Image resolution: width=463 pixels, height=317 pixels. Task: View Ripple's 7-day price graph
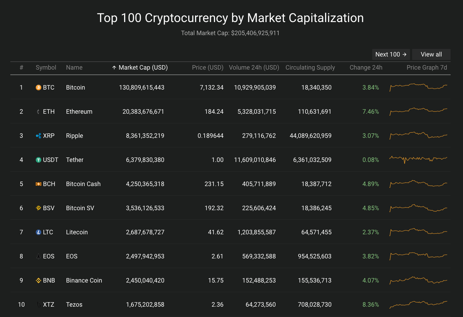pyautogui.click(x=418, y=135)
